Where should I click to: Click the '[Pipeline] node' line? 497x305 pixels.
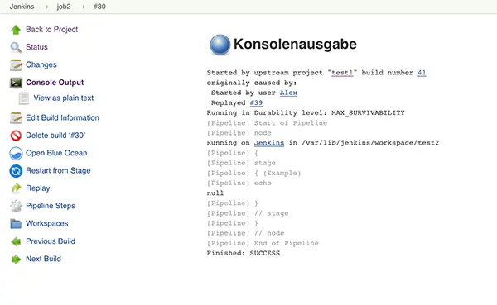pos(239,133)
